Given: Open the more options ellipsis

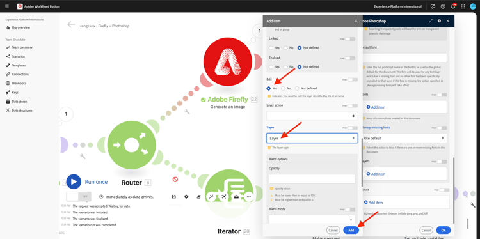Looking at the screenshot, I should [248, 197].
